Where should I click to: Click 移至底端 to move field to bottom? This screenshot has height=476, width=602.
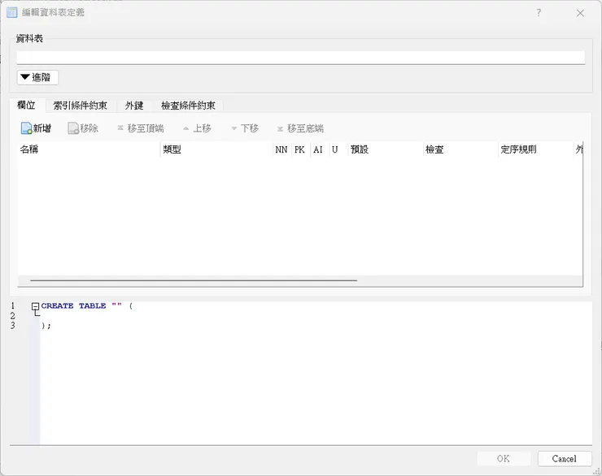click(300, 128)
